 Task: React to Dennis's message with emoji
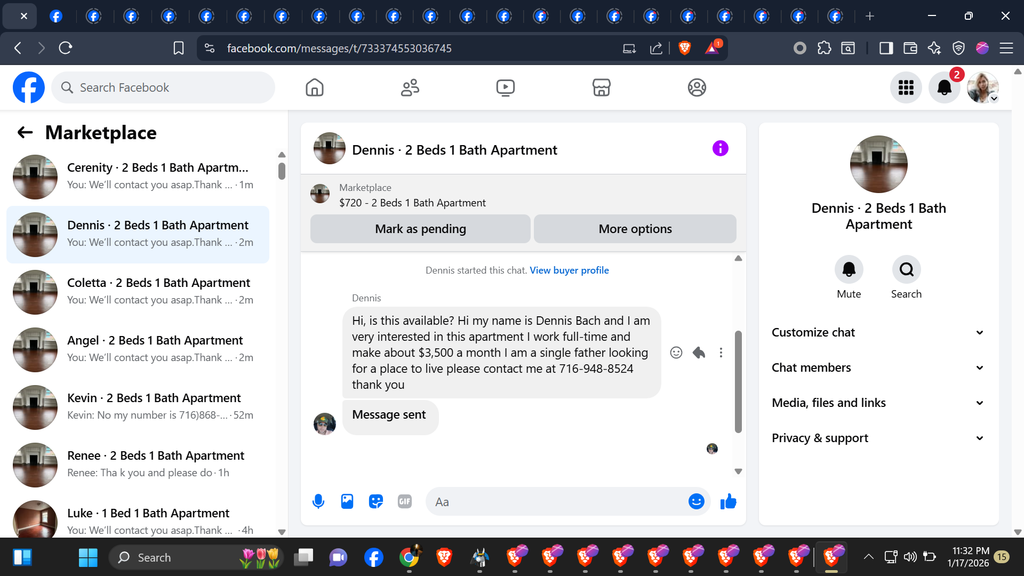[676, 353]
